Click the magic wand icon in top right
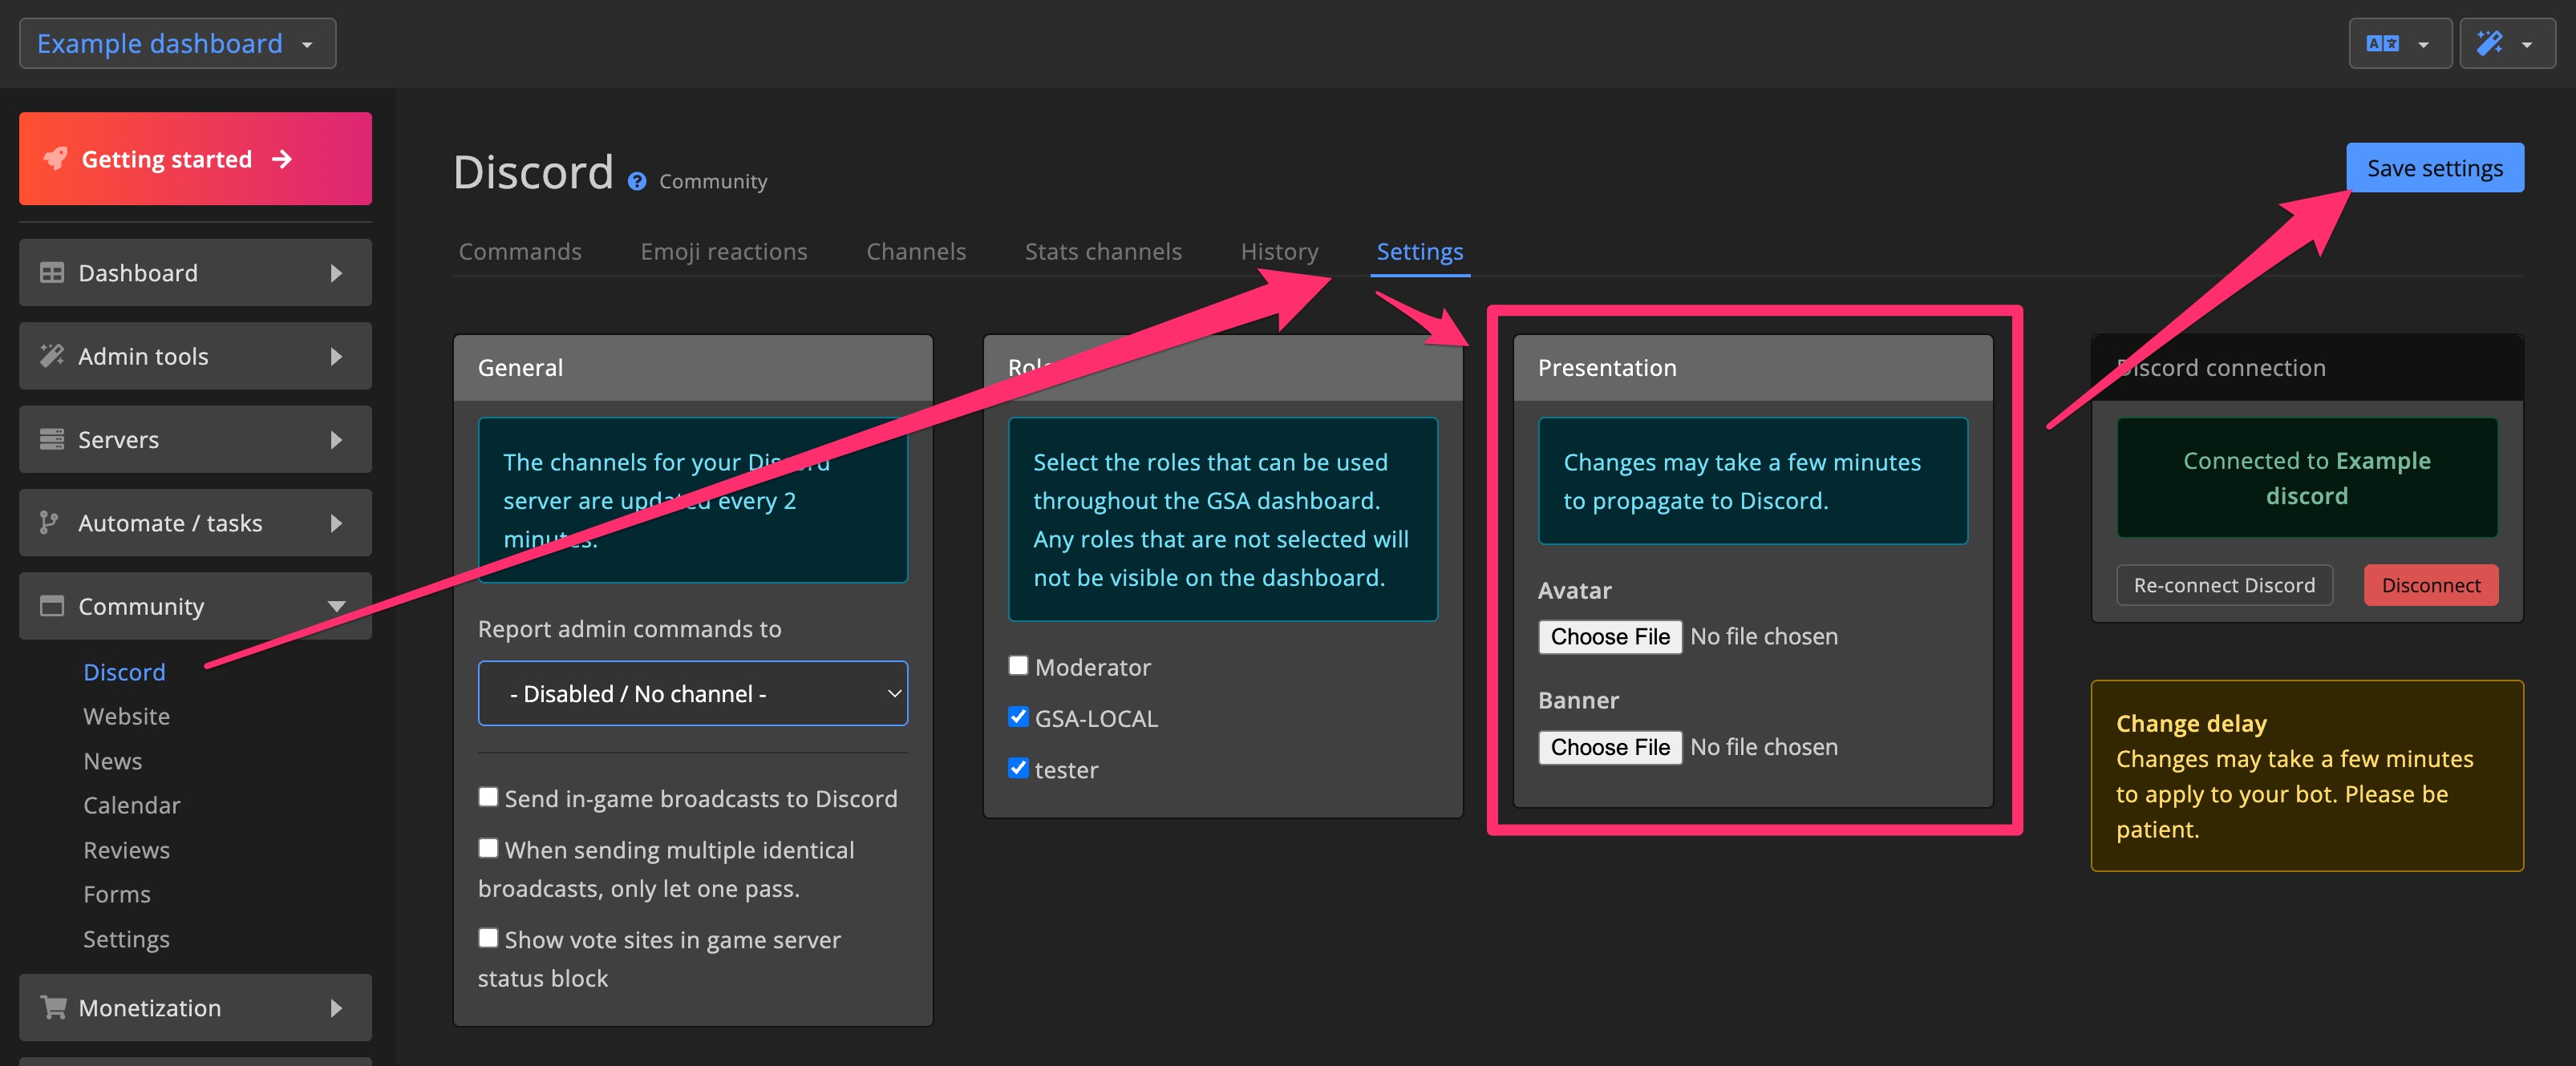2576x1066 pixels. click(x=2491, y=43)
